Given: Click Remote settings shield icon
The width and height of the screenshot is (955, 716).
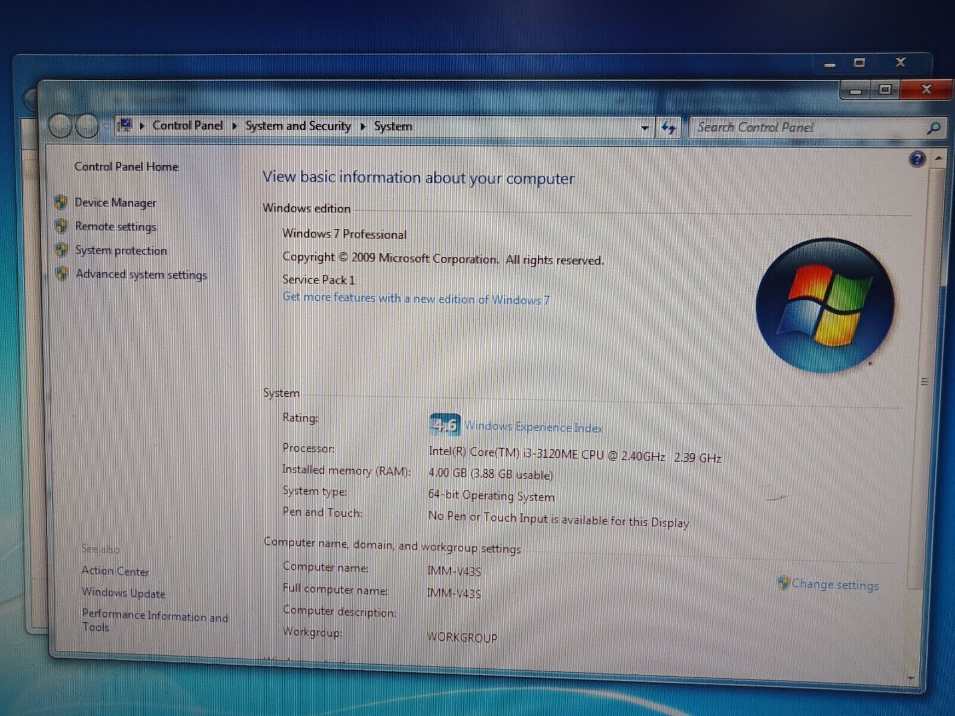Looking at the screenshot, I should 60,226.
